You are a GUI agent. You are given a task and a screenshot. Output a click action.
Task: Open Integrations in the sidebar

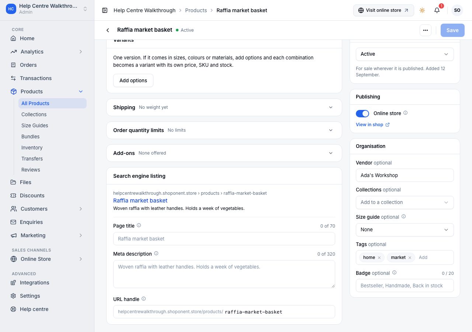click(x=47, y=283)
